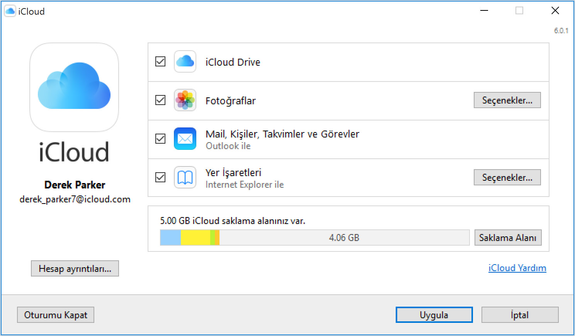Open Seçenekler for Fotoğraflar
Screen dimensions: 575x336
(507, 100)
